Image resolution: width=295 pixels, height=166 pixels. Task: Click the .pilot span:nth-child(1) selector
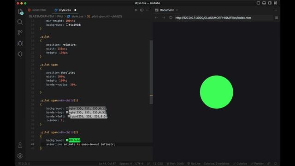(x=59, y=101)
